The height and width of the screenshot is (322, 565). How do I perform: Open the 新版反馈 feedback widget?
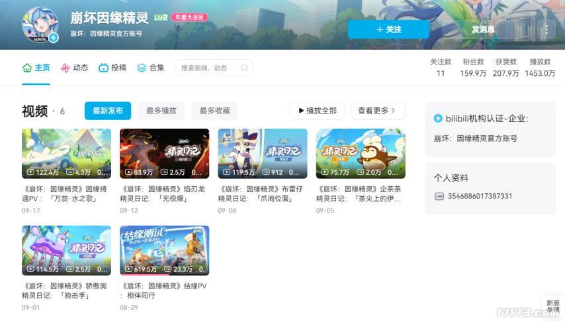coord(553,306)
